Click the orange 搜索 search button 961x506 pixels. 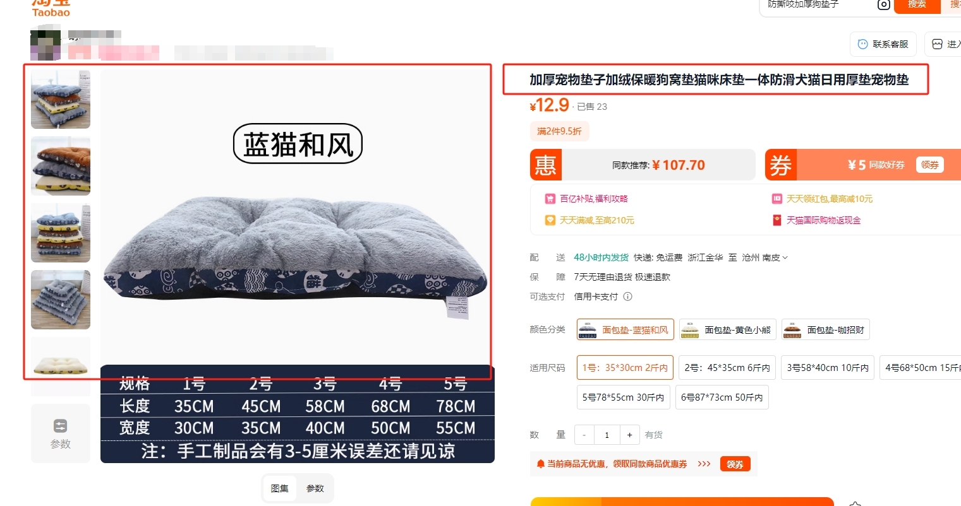(x=917, y=5)
